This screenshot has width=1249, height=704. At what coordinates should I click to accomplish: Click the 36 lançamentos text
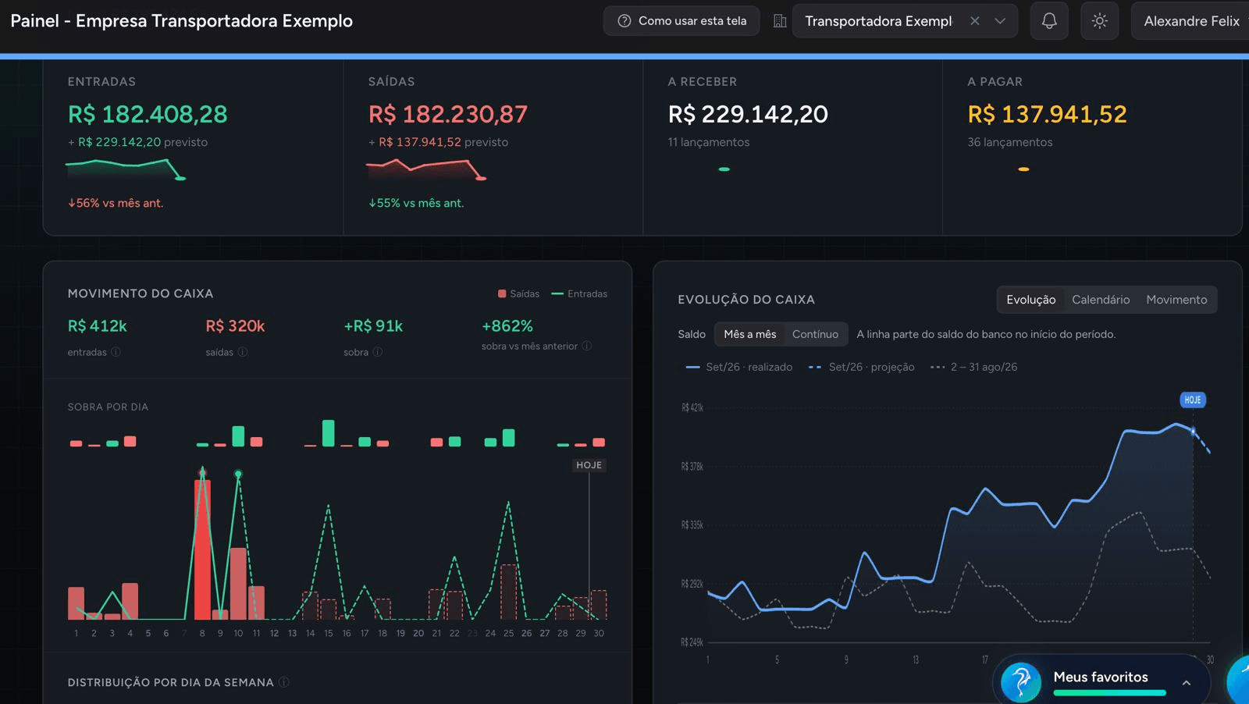click(1010, 142)
